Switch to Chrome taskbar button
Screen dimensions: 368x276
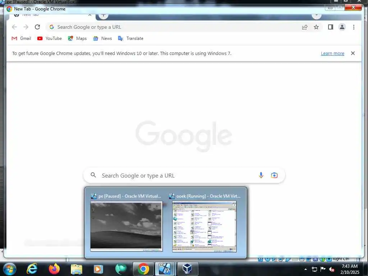pyautogui.click(x=143, y=269)
